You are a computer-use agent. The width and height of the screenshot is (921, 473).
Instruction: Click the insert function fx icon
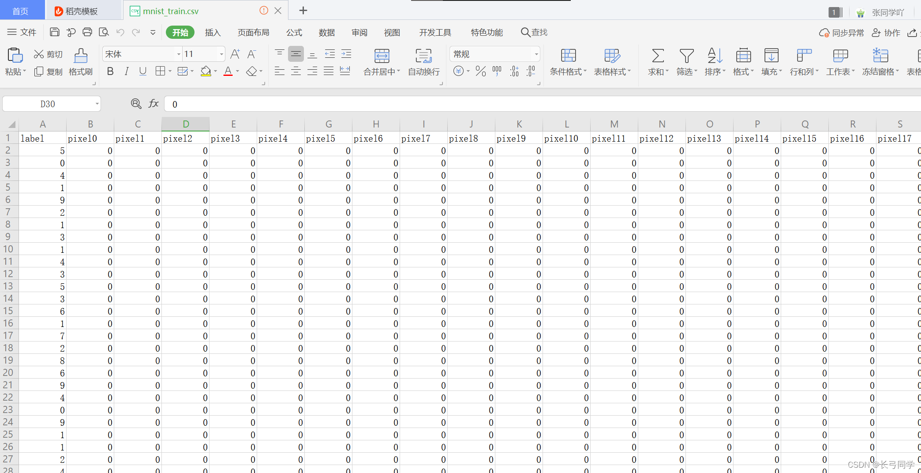click(153, 104)
